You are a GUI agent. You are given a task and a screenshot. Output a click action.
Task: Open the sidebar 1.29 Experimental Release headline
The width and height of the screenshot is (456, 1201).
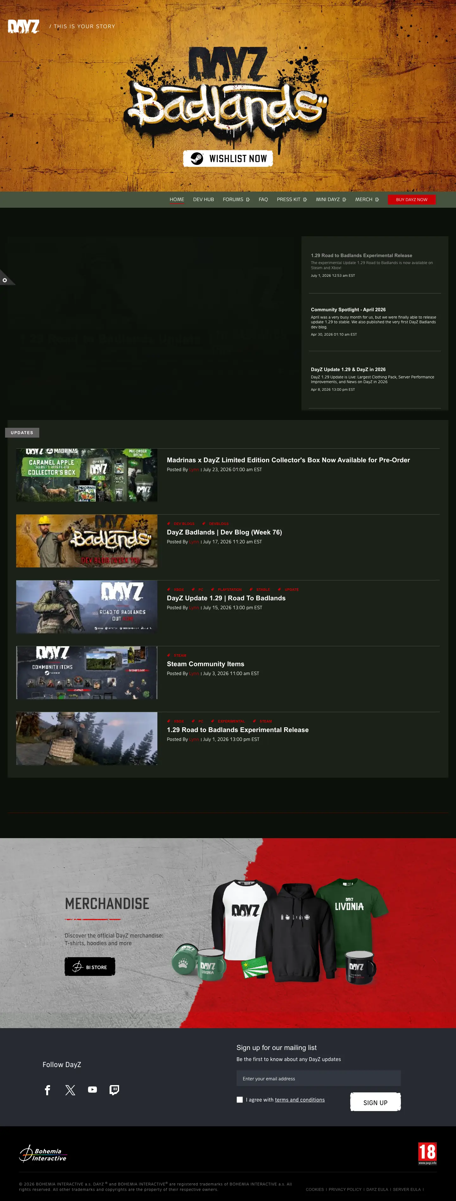click(361, 256)
